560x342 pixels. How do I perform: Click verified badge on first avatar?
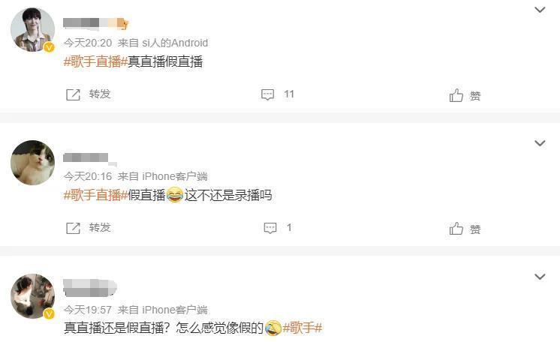pyautogui.click(x=49, y=47)
